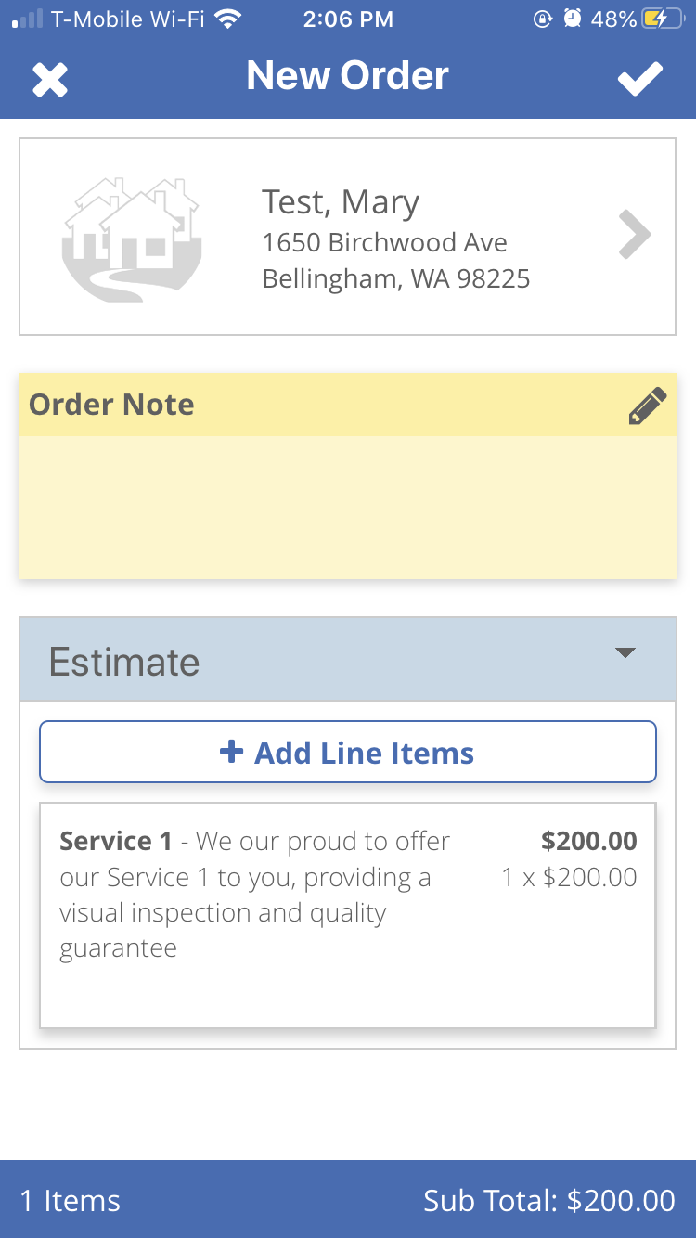Screen dimensions: 696x1238
Task: Tap the alarm clock status icon
Action: (x=573, y=19)
